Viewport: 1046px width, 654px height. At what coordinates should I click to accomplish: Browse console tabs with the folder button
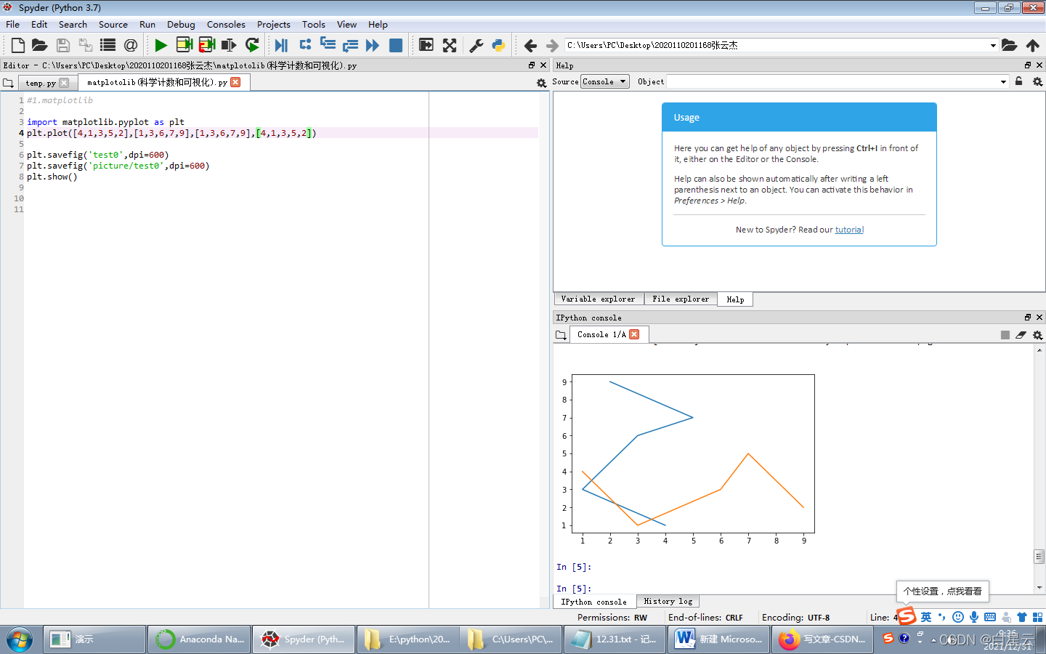click(x=561, y=335)
